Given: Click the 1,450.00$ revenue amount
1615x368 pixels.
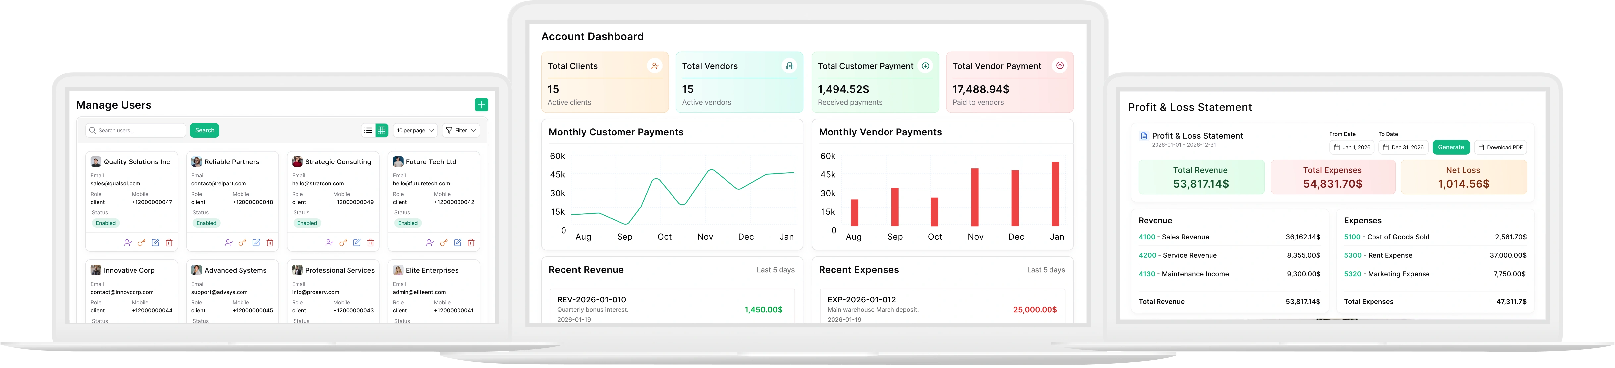Looking at the screenshot, I should point(764,310).
